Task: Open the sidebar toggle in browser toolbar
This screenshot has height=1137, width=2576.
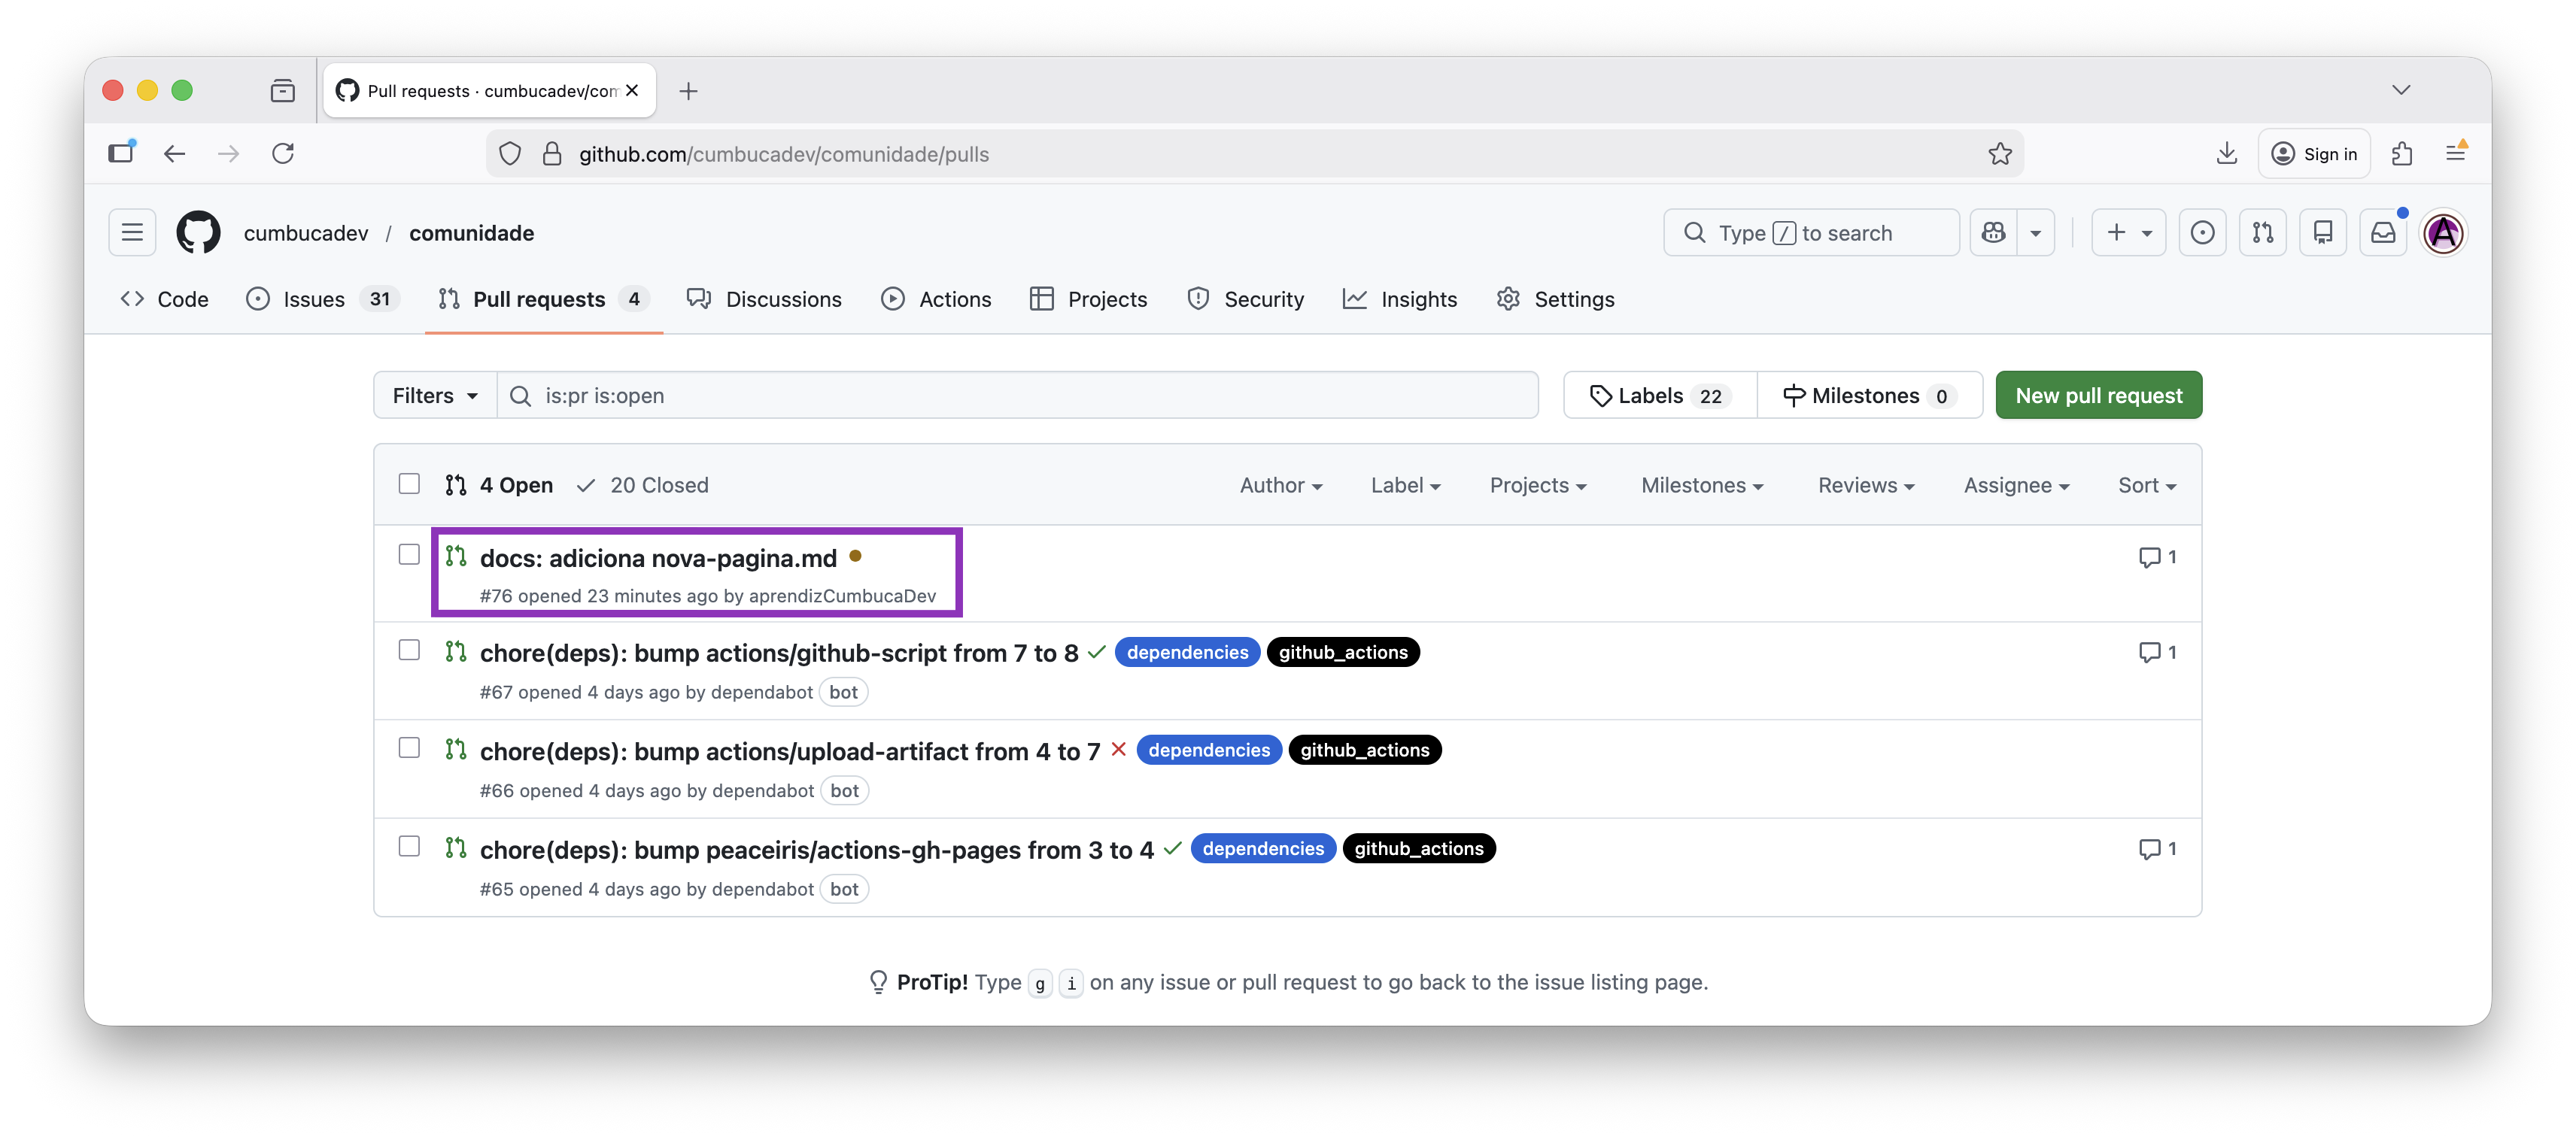Action: (x=121, y=153)
